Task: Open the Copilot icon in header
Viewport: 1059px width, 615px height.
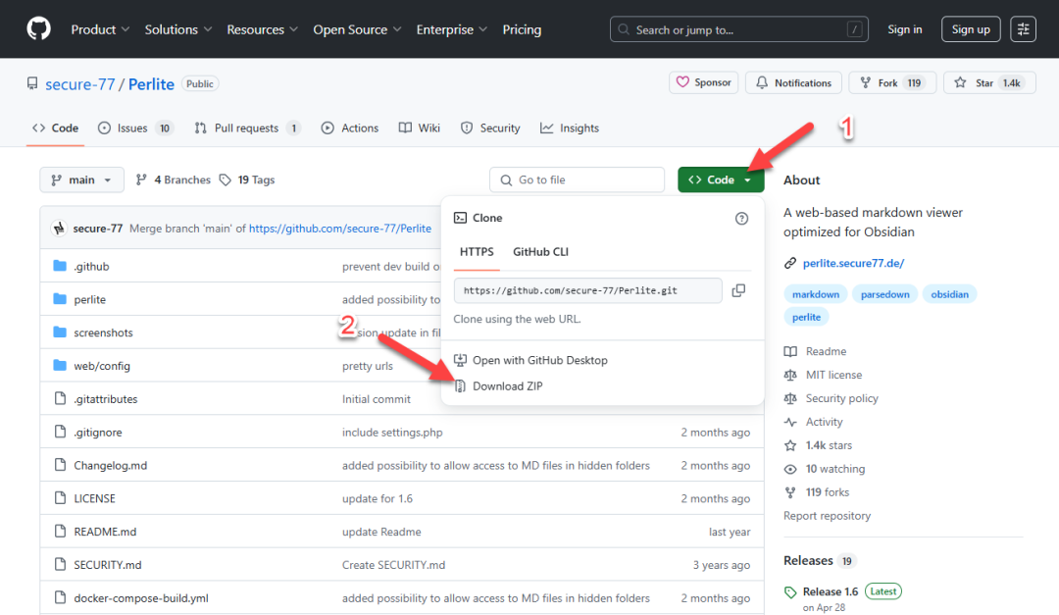Action: click(x=1023, y=29)
